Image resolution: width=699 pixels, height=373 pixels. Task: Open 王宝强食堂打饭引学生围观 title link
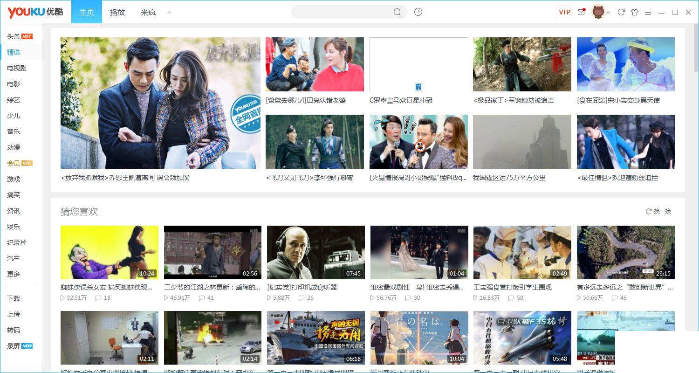click(x=513, y=287)
